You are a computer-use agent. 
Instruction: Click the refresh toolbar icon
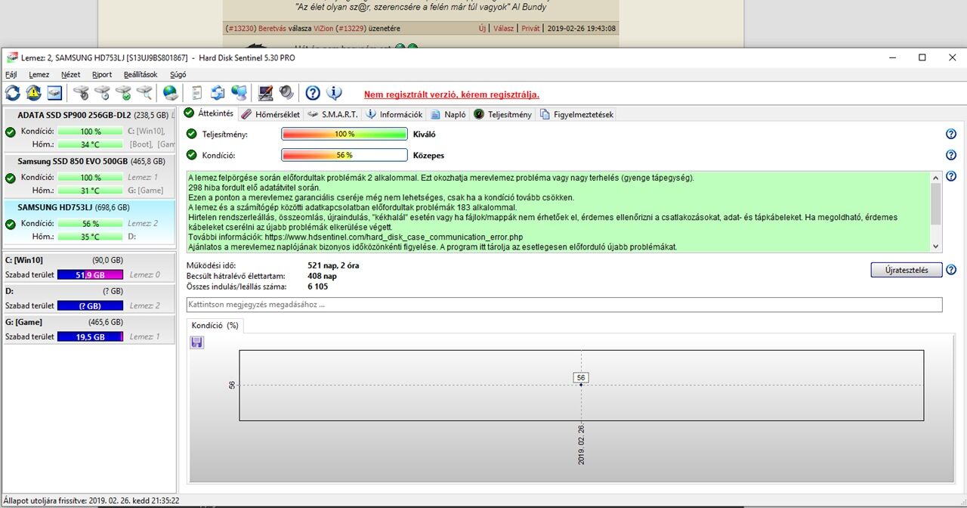pos(13,93)
